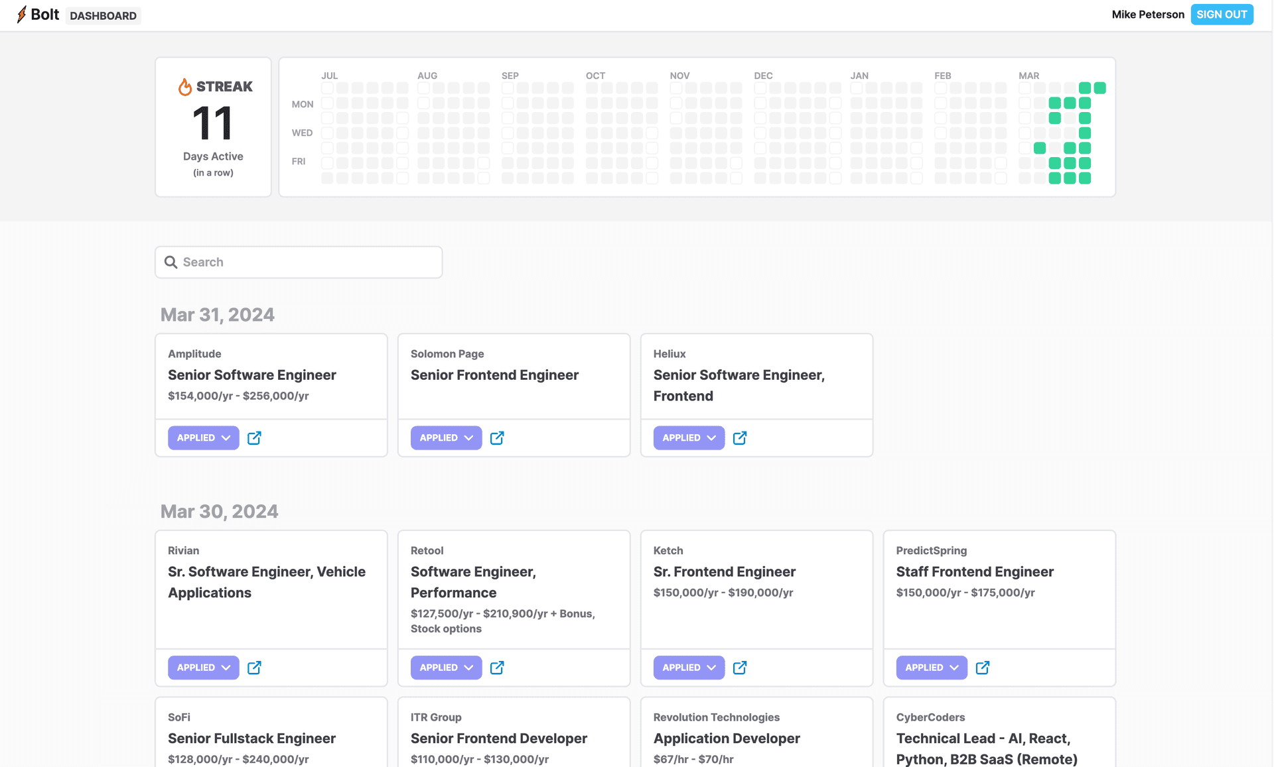Open Sr. Software Engineer, Vehicle Applications title
The image size is (1274, 767).
point(267,582)
